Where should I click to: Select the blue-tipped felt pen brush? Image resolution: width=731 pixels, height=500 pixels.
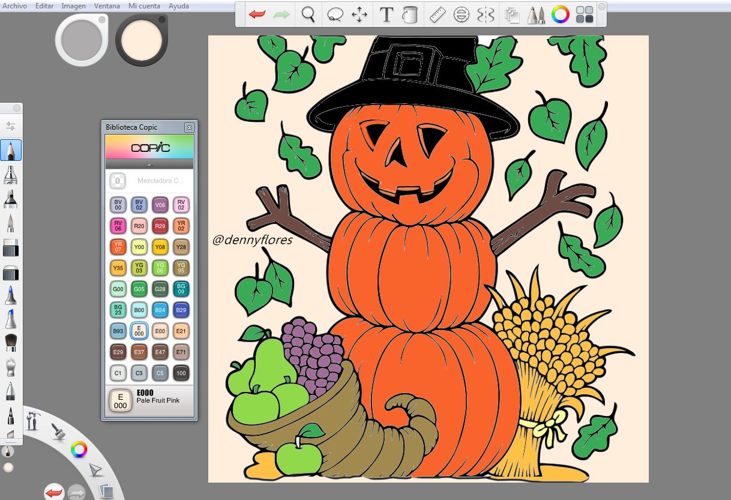pos(11,295)
